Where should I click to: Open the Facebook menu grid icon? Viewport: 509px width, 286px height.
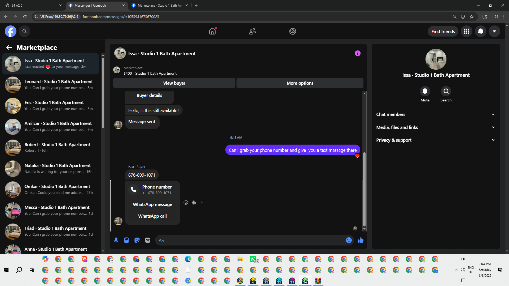pos(467,31)
